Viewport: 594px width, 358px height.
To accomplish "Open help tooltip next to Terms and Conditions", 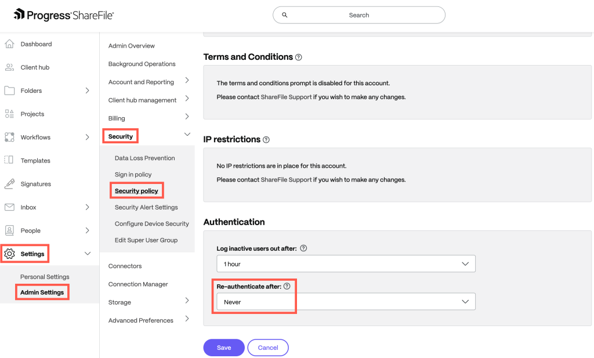I will 299,57.
